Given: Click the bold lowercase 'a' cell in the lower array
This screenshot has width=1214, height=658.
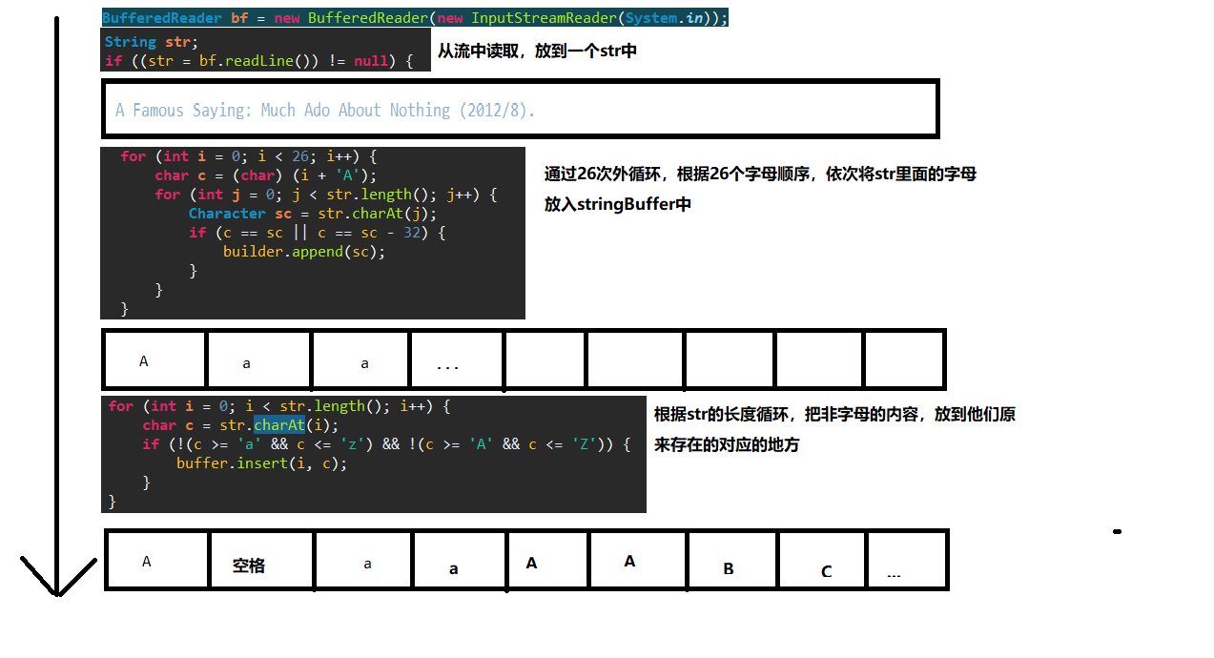Looking at the screenshot, I should point(460,560).
